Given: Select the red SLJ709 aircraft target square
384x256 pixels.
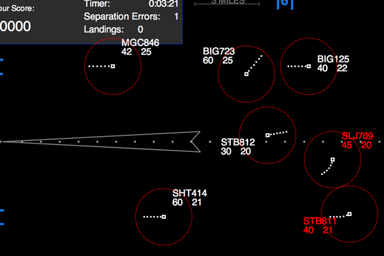Looking at the screenshot, I should coord(333,159).
